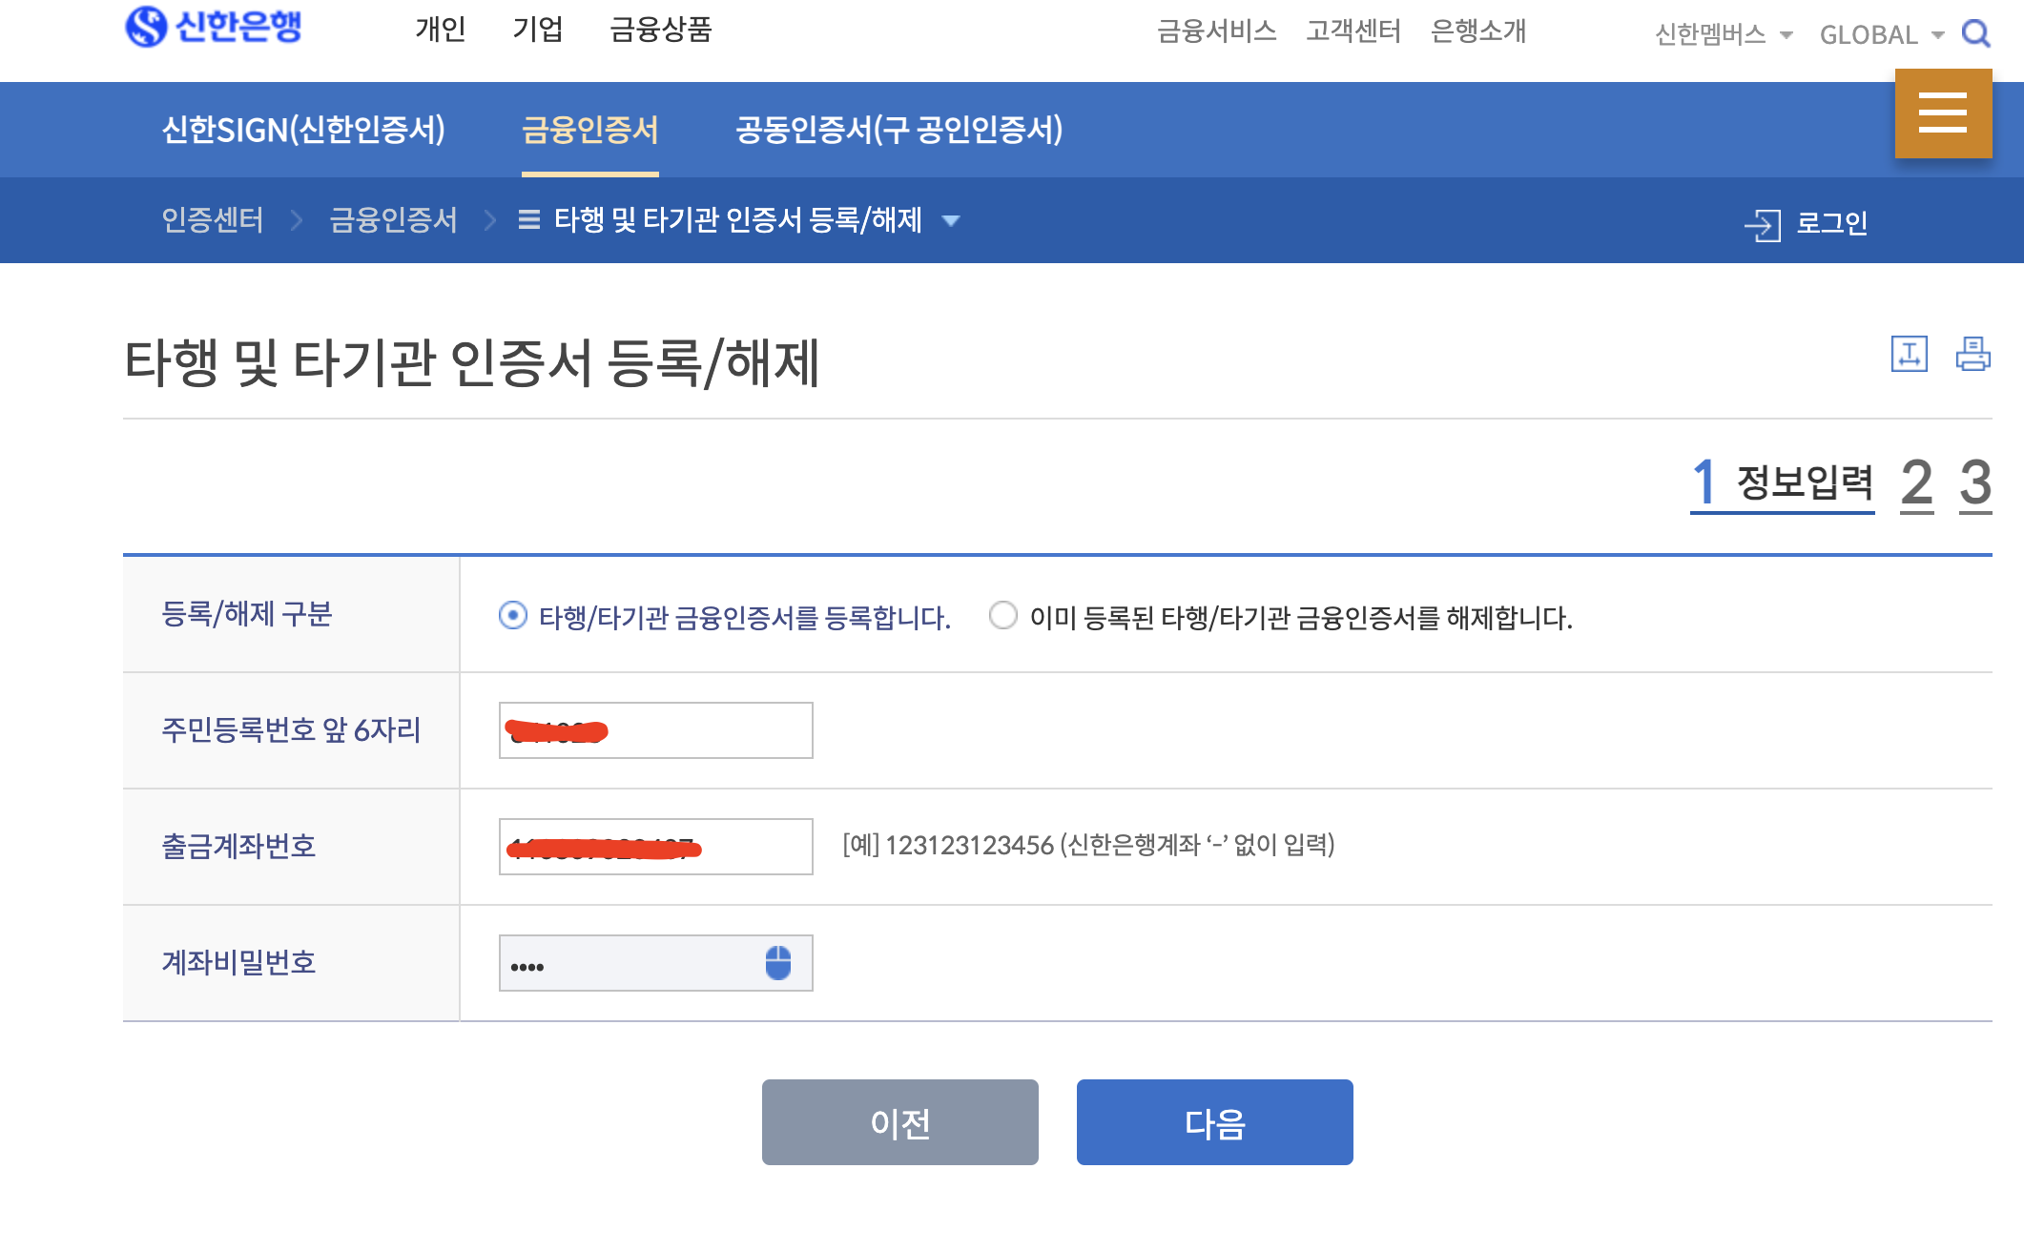Click the 인증센터 breadcrumb link
Screen dimensions: 2024x1251
tap(212, 220)
